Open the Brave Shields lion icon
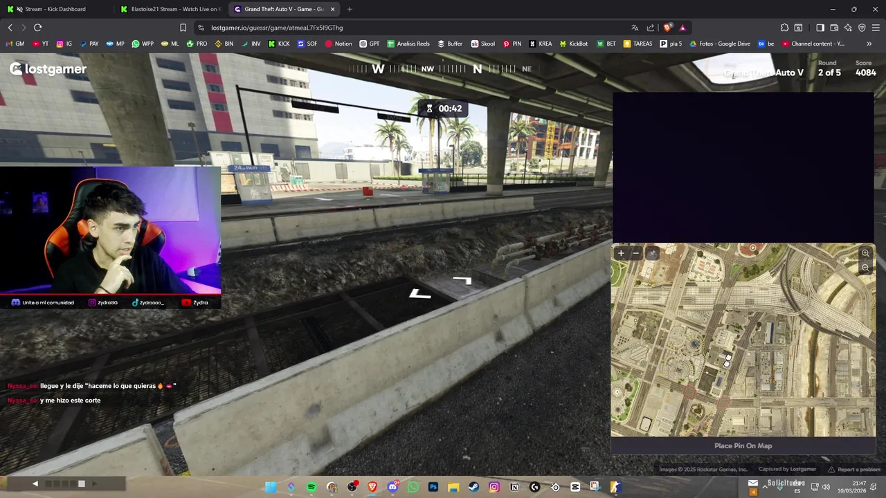This screenshot has height=498, width=886. click(x=667, y=28)
